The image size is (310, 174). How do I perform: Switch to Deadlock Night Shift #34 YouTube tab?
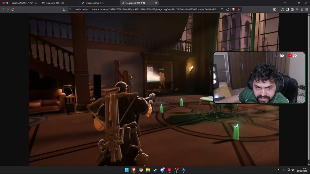coord(20,3)
